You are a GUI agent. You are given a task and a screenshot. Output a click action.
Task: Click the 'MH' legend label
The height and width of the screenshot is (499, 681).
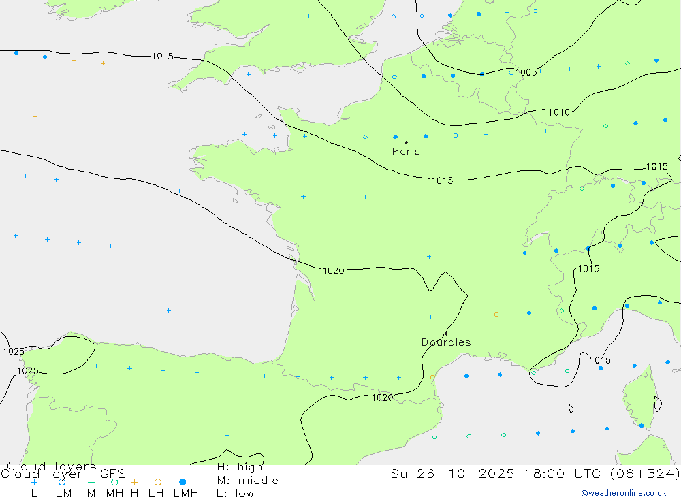pos(114,494)
